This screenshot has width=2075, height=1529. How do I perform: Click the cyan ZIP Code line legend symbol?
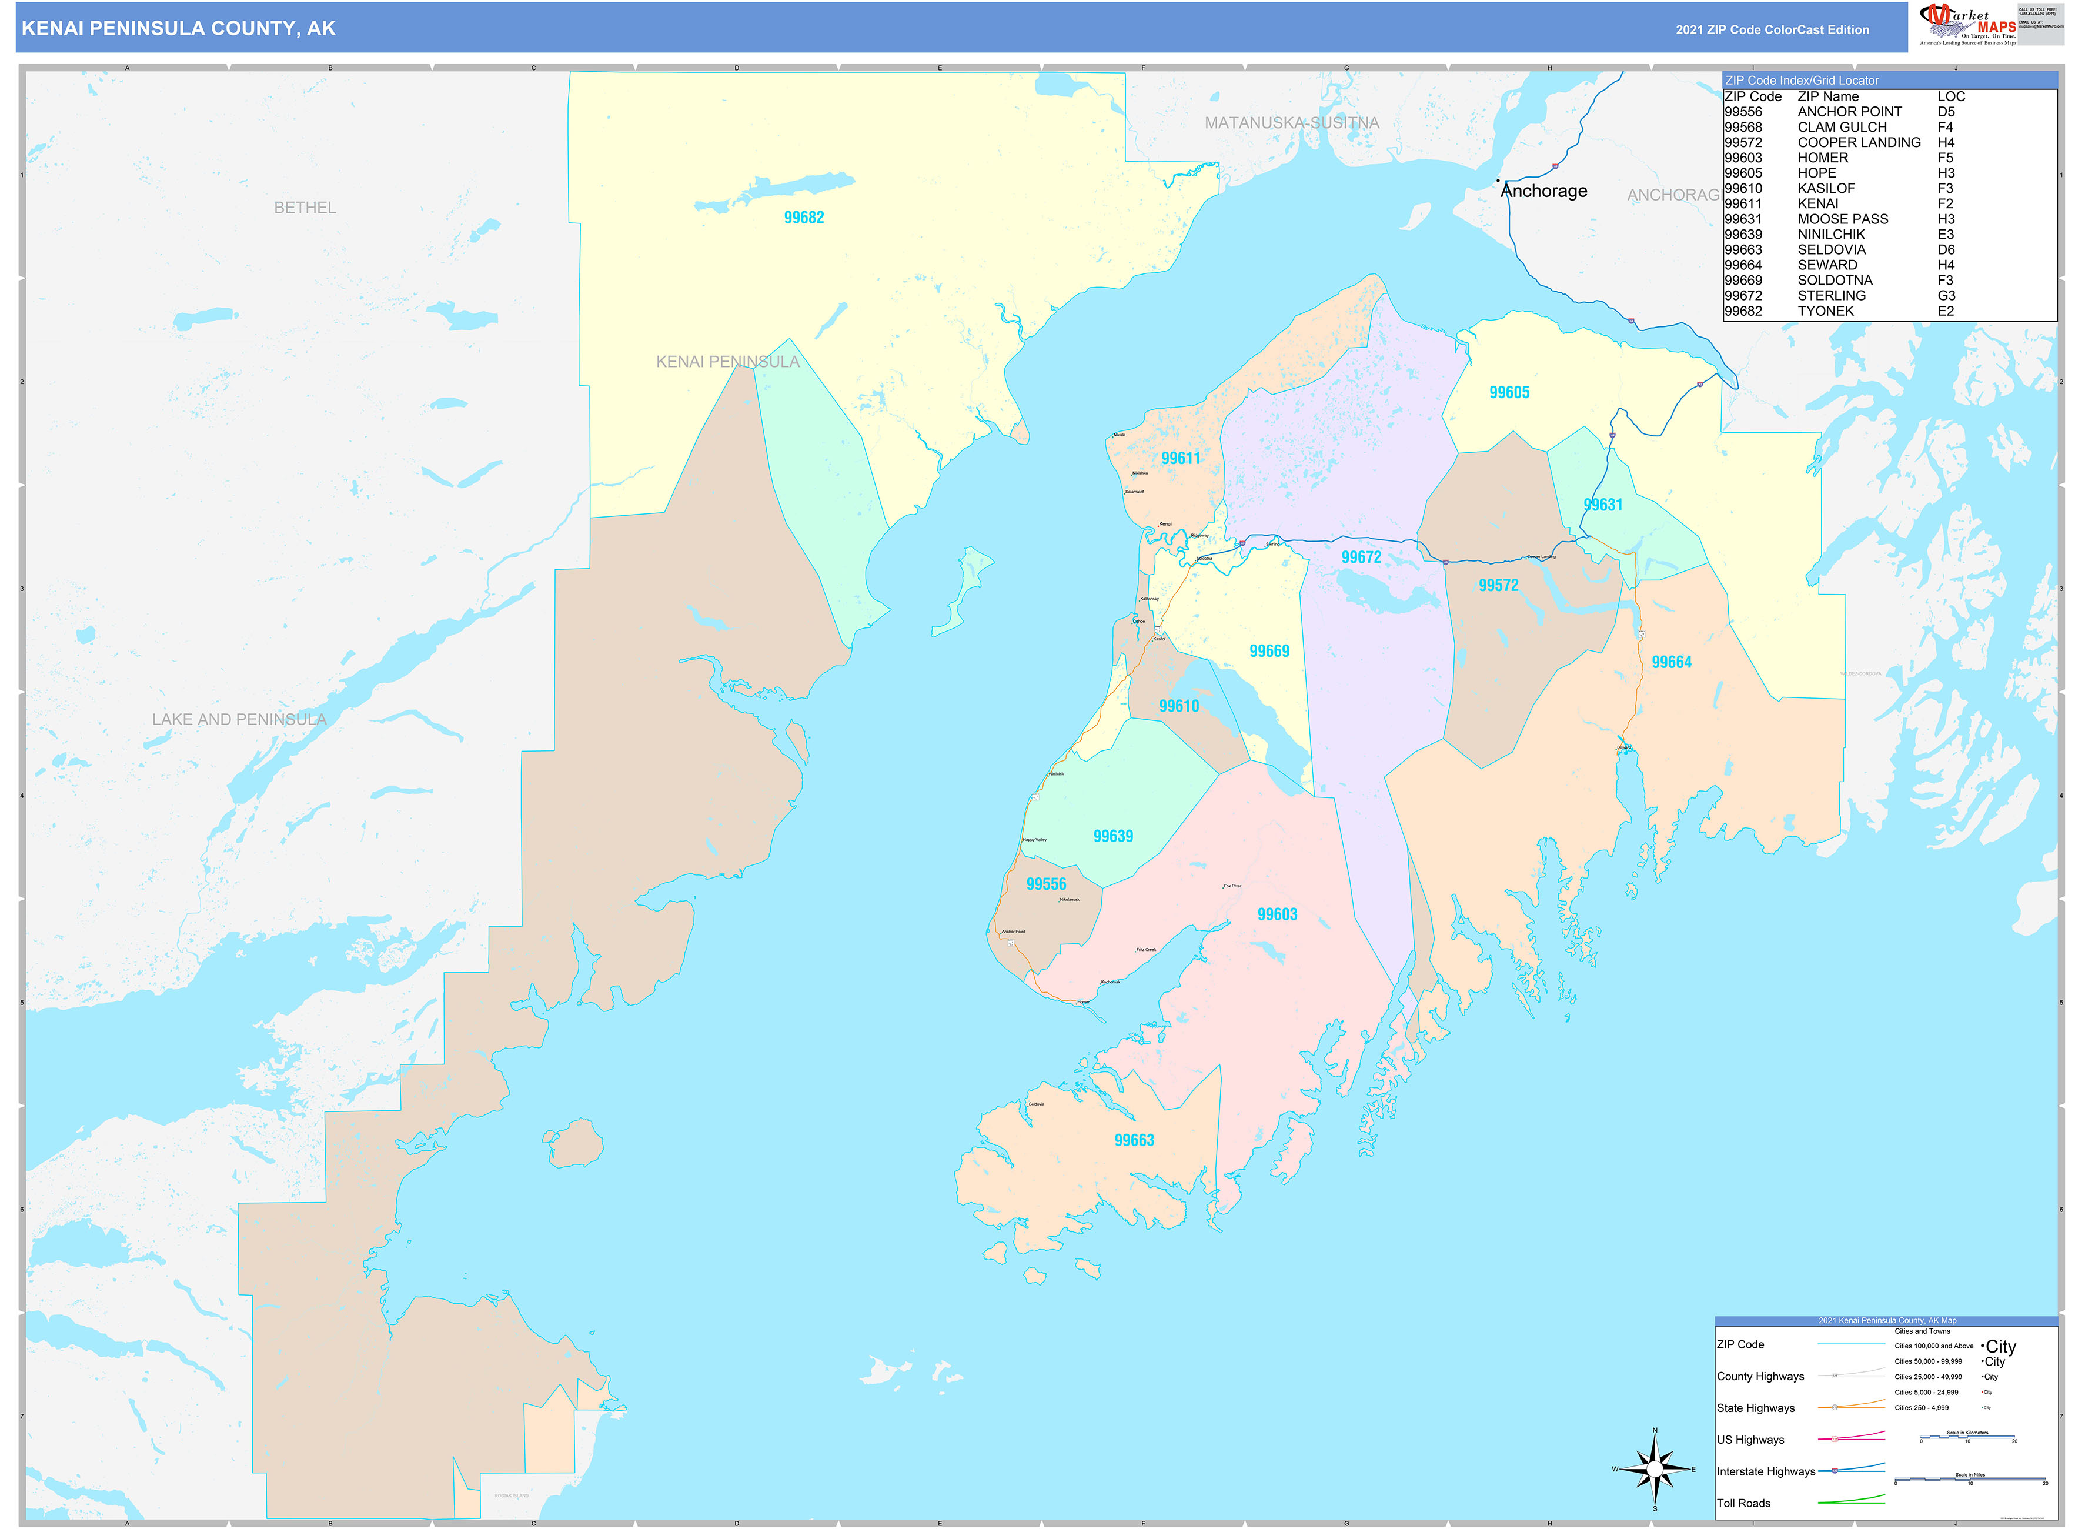coord(1851,1344)
